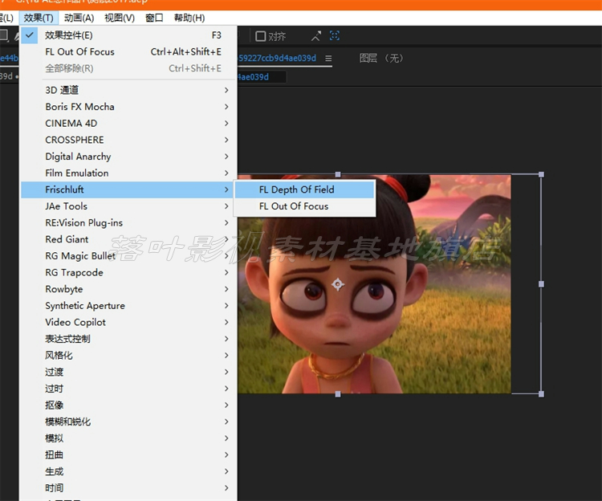
Task: Expand the Video Copilot submenu
Action: (128, 322)
